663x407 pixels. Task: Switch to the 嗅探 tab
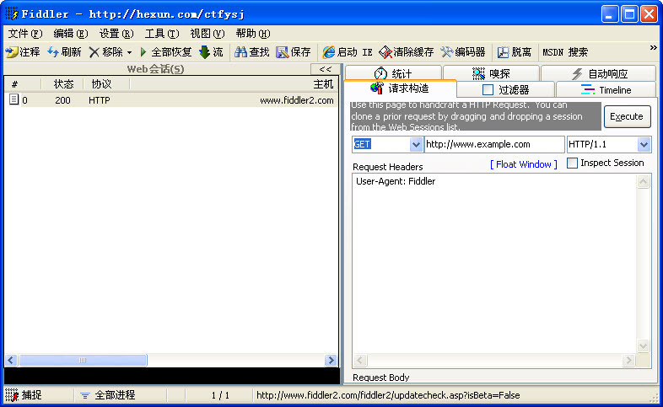pyautogui.click(x=491, y=73)
